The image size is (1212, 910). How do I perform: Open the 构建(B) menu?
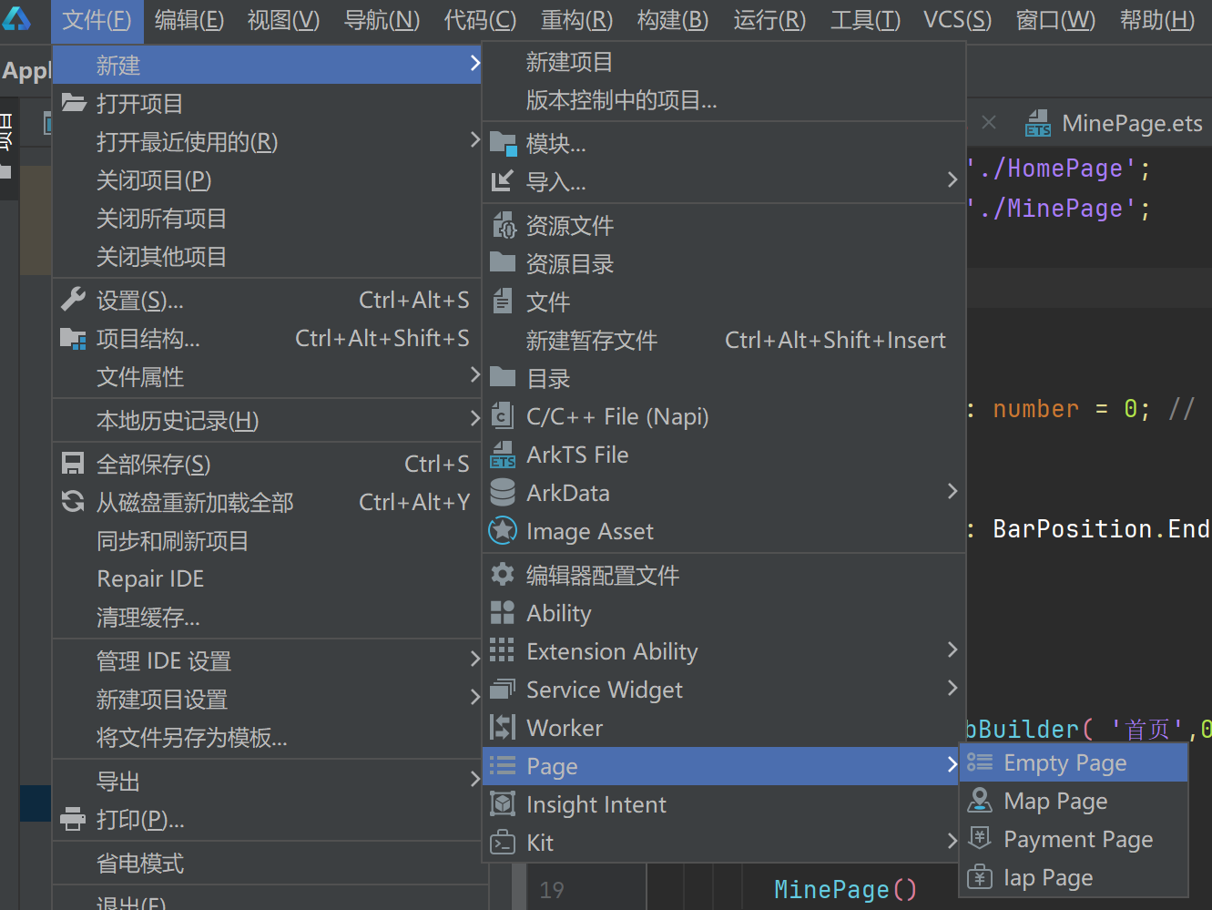pos(673,20)
